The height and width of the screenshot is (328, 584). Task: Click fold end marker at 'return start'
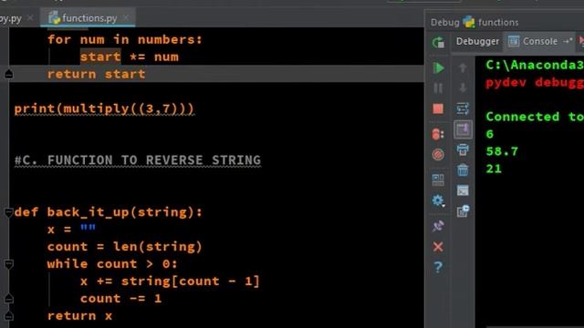click(9, 75)
